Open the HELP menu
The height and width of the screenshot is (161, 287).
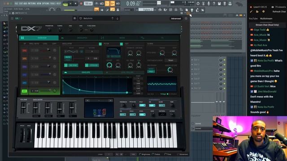pyautogui.click(x=59, y=4)
